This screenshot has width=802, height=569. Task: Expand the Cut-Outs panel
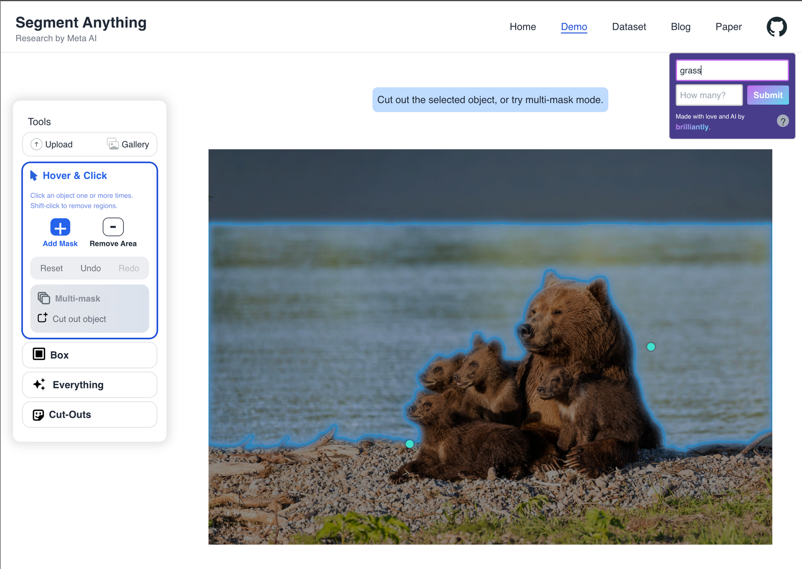point(90,414)
